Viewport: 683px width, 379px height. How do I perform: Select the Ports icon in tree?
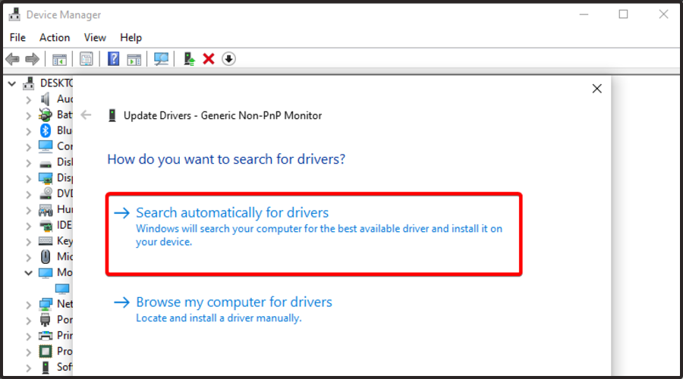tap(46, 320)
